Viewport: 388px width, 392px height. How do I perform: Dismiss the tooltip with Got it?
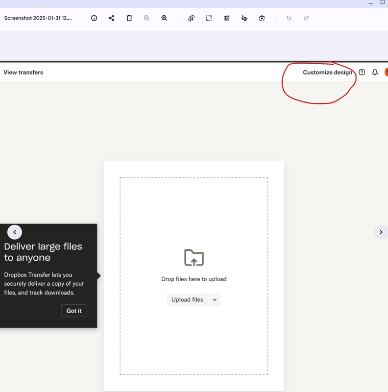tap(74, 311)
